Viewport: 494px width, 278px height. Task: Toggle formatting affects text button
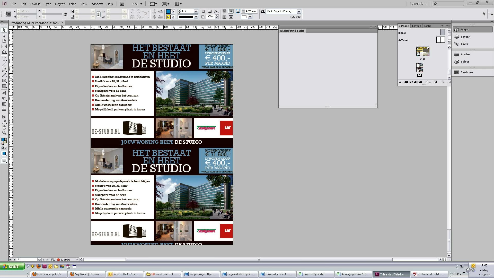pos(6,148)
